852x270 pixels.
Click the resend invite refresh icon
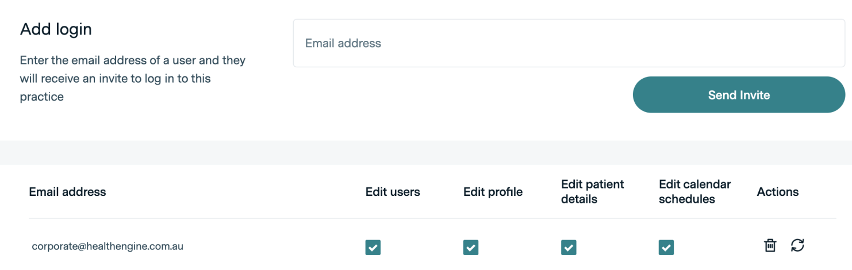(797, 245)
